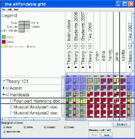Select Students 2007 cell for Four-part Harmony.doc
The image size is (135, 139).
click(x=83, y=101)
